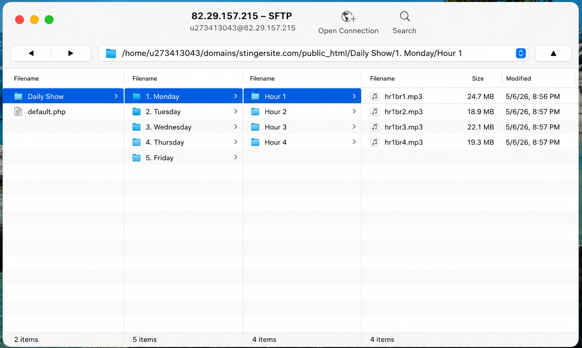The height and width of the screenshot is (348, 582).
Task: Click the Hour 3 folder icon
Action: point(255,127)
